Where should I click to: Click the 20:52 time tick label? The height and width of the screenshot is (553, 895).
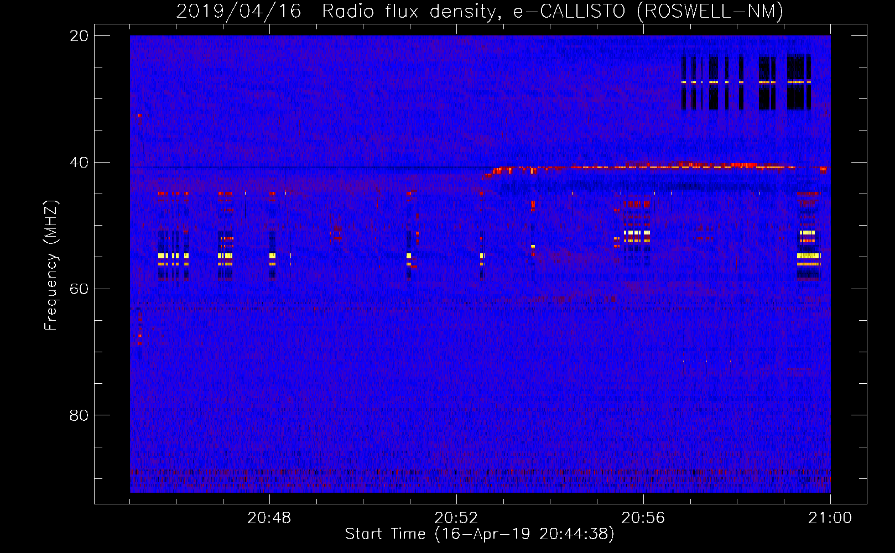pyautogui.click(x=456, y=518)
